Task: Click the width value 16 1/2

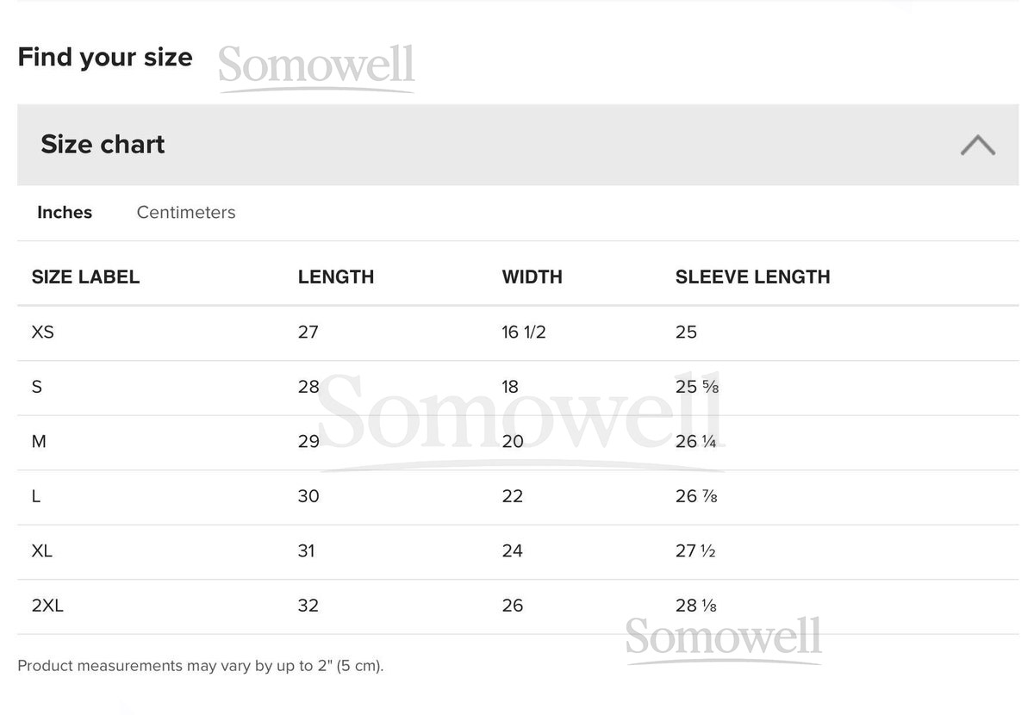Action: point(524,333)
